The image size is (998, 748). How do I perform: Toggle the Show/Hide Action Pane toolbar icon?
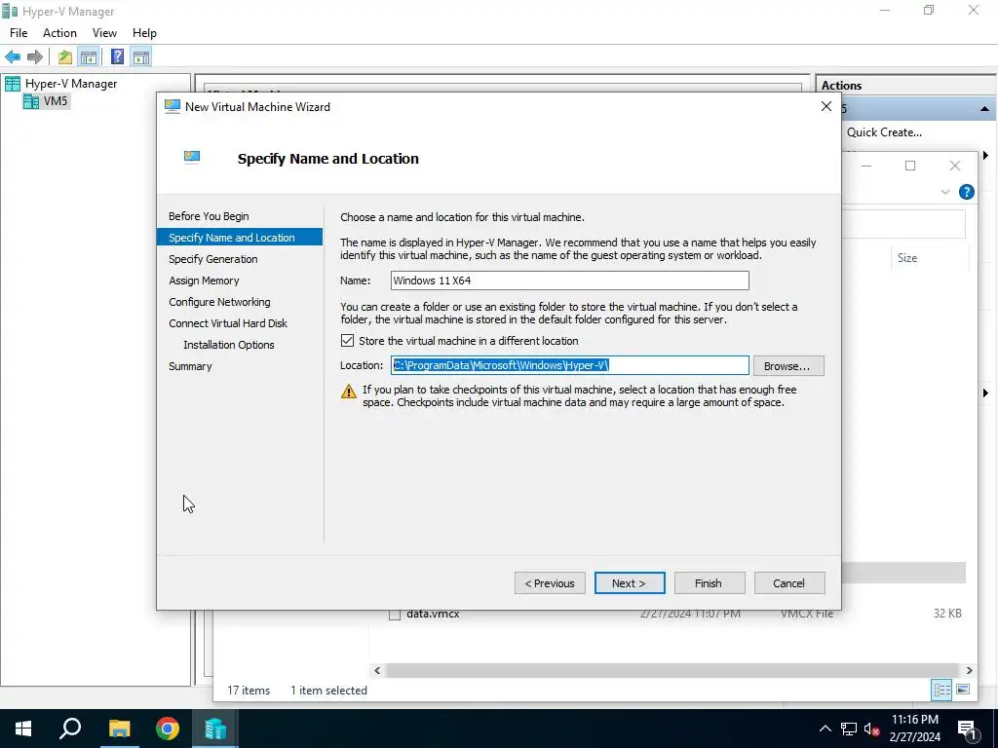141,57
